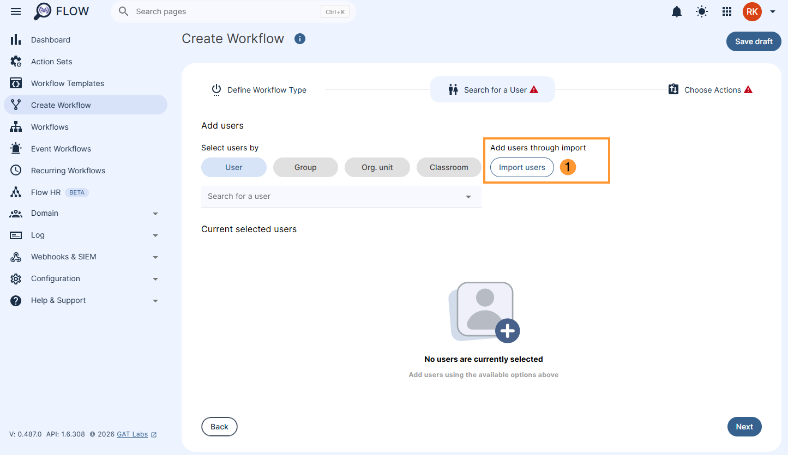Click the 'Add users through import' label
The width and height of the screenshot is (788, 455).
538,148
